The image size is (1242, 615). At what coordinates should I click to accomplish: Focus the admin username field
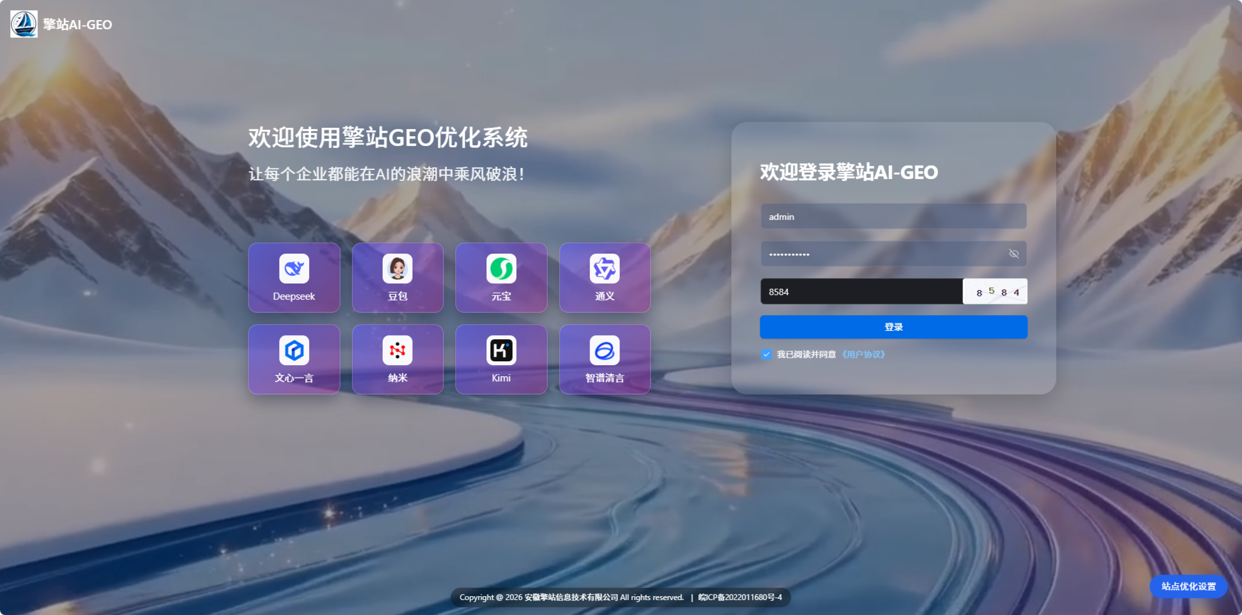(894, 216)
